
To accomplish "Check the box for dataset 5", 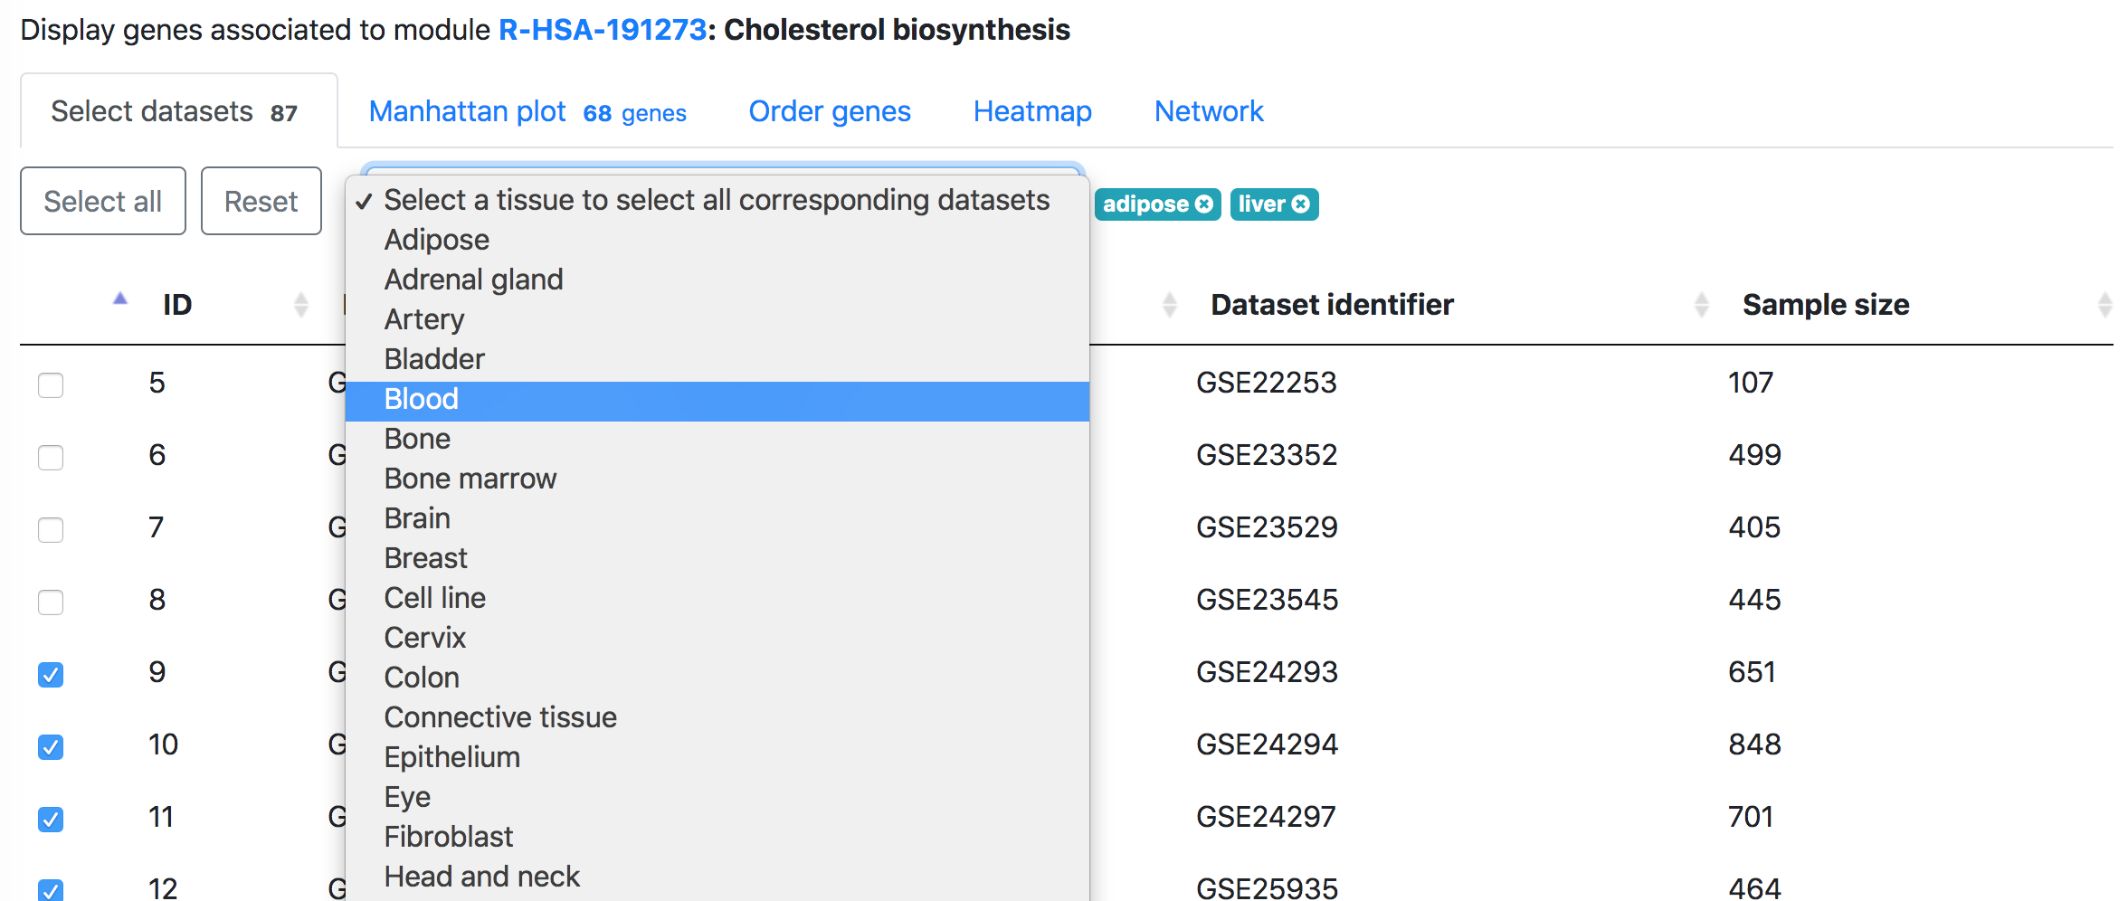I will (51, 384).
